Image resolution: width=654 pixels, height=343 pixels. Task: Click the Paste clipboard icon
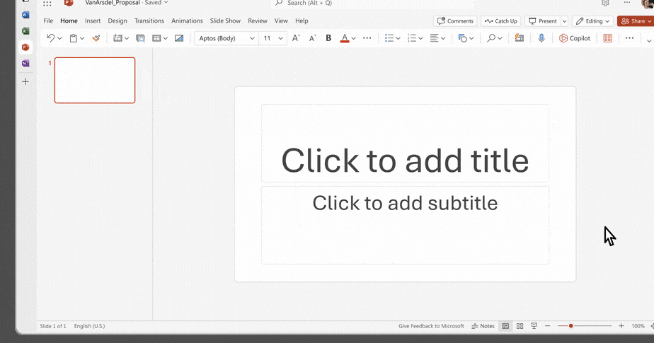coord(74,38)
